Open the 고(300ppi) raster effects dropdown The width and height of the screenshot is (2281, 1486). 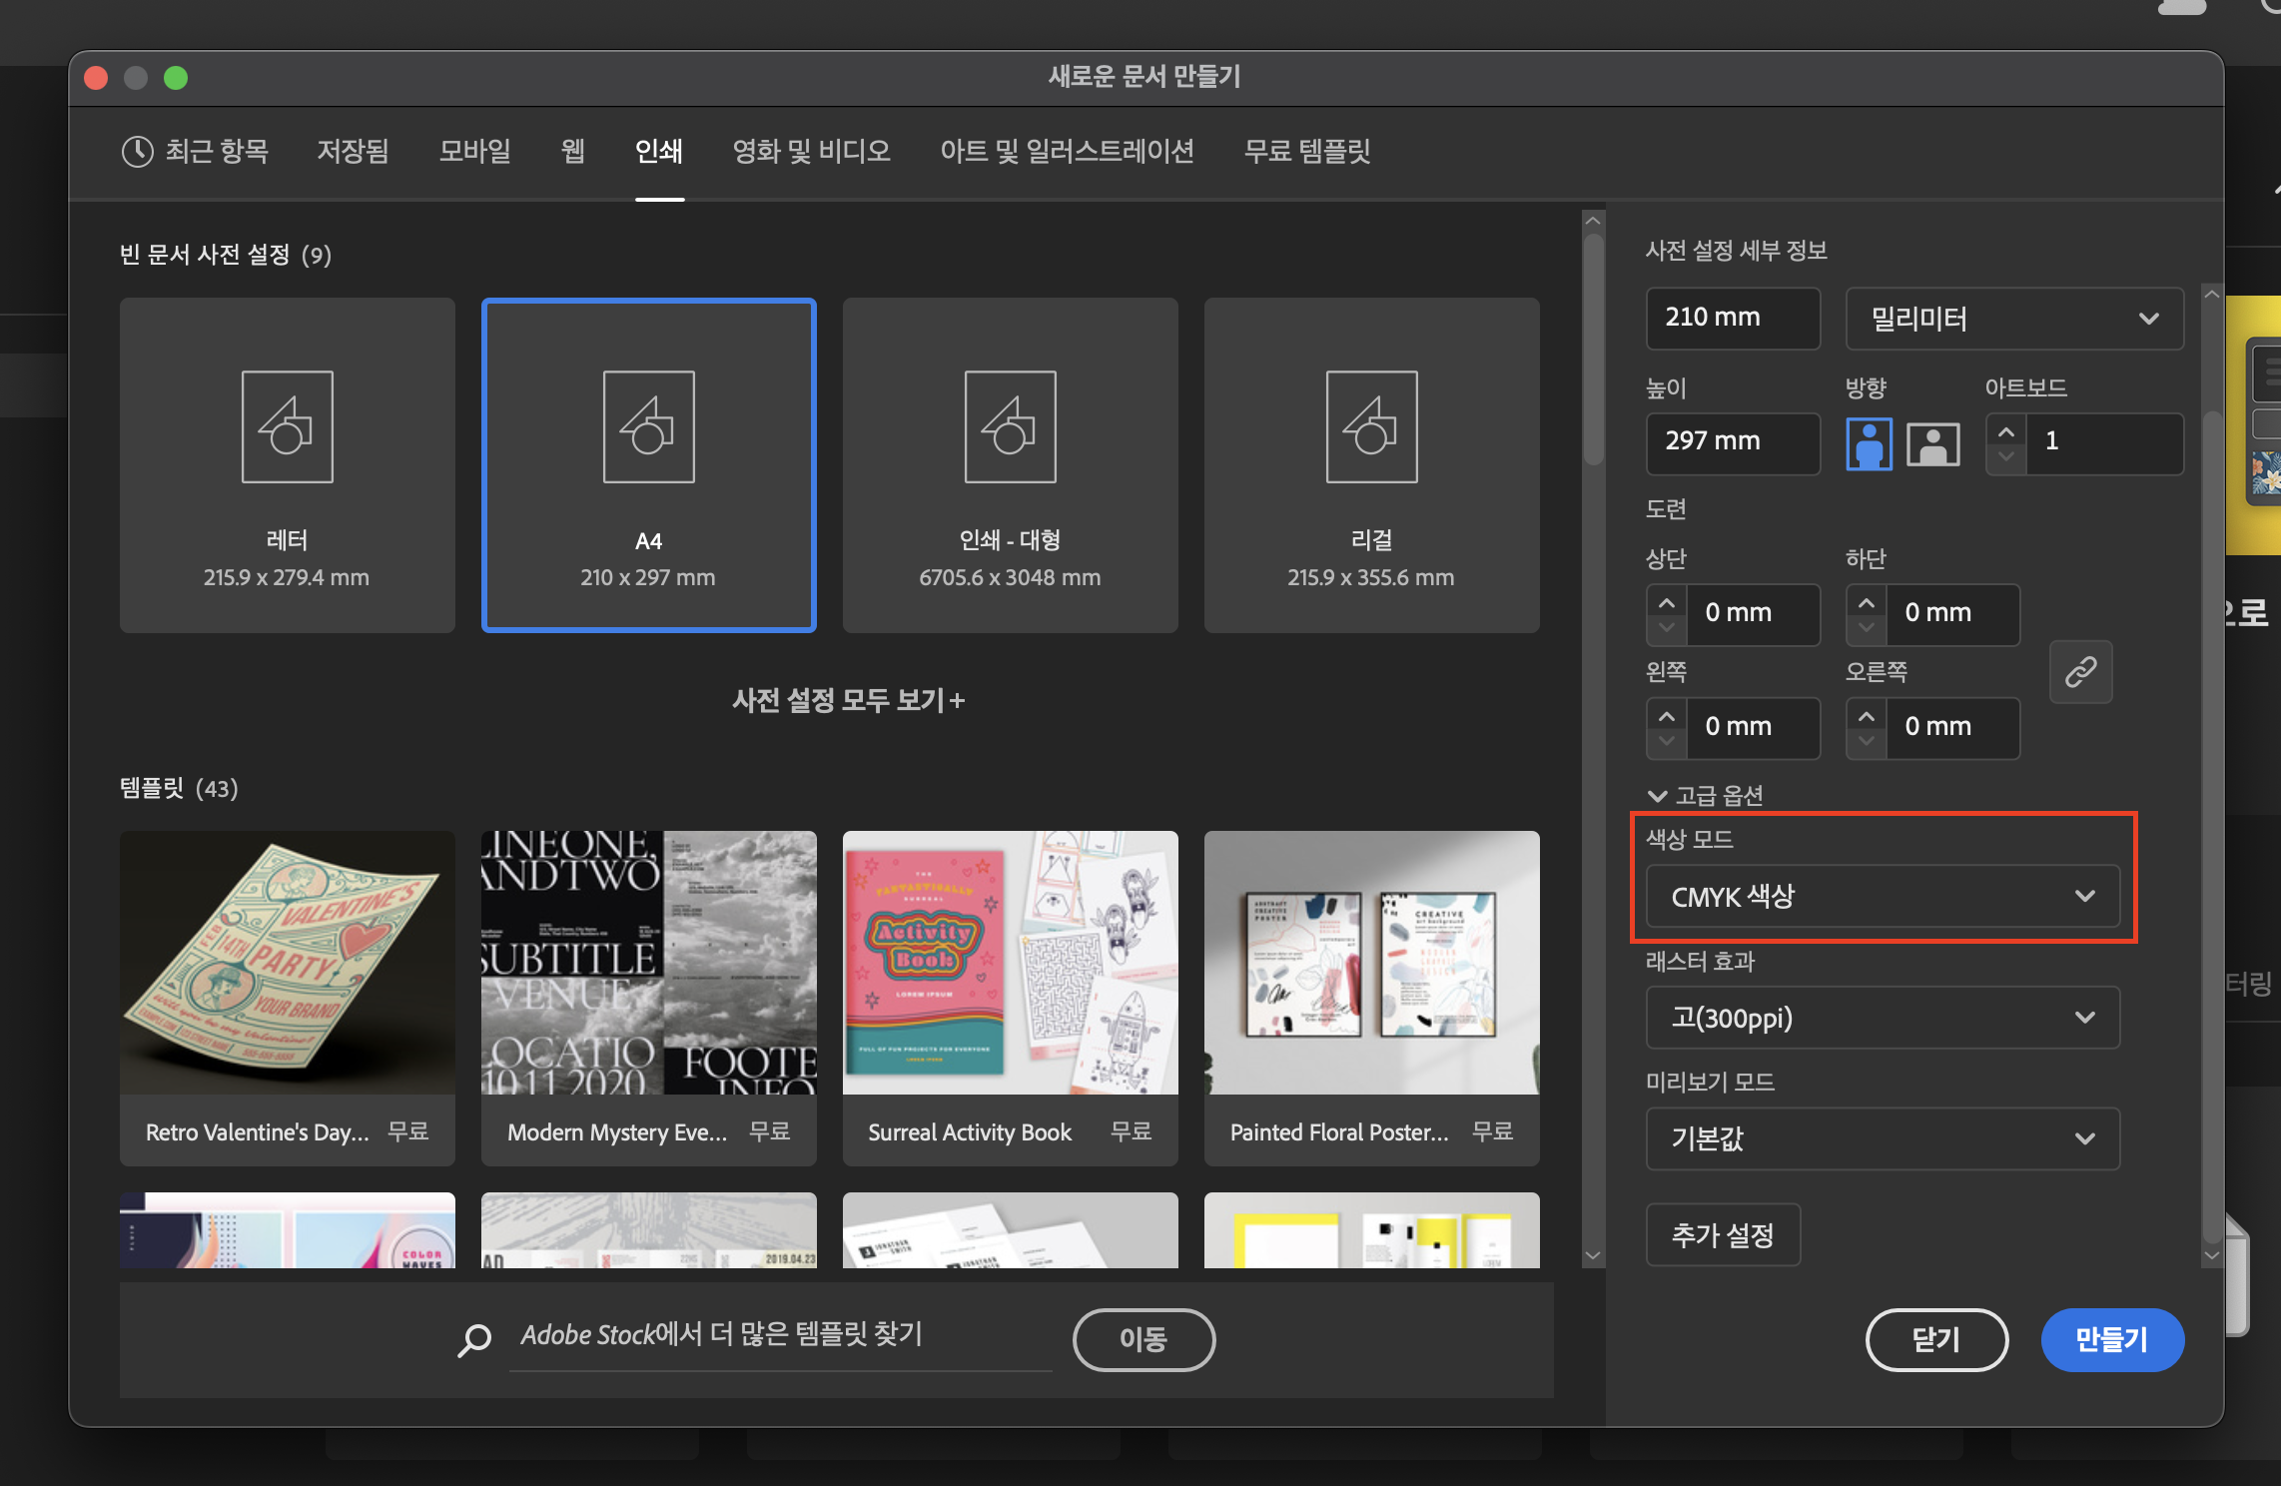[x=1883, y=1018]
